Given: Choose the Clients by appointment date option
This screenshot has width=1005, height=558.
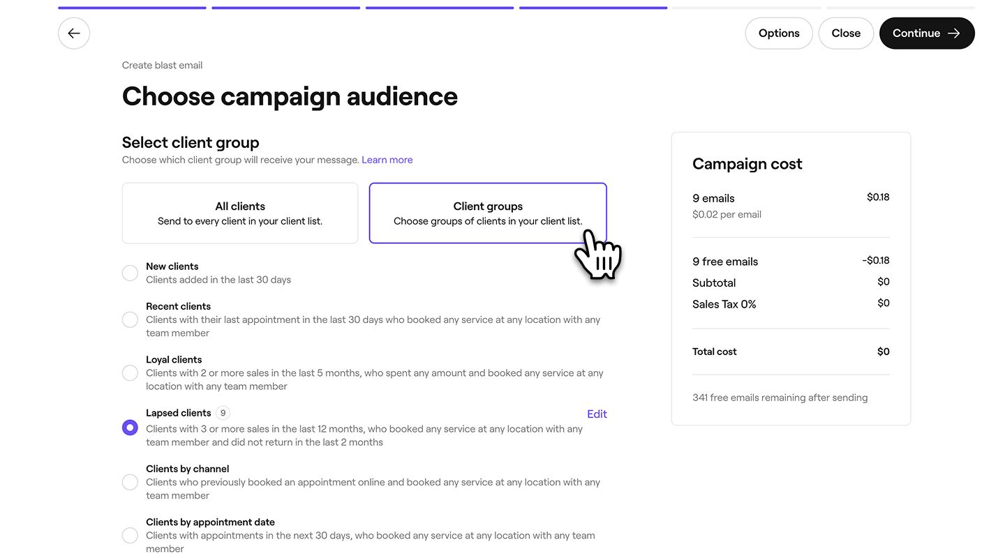Looking at the screenshot, I should coord(130,536).
